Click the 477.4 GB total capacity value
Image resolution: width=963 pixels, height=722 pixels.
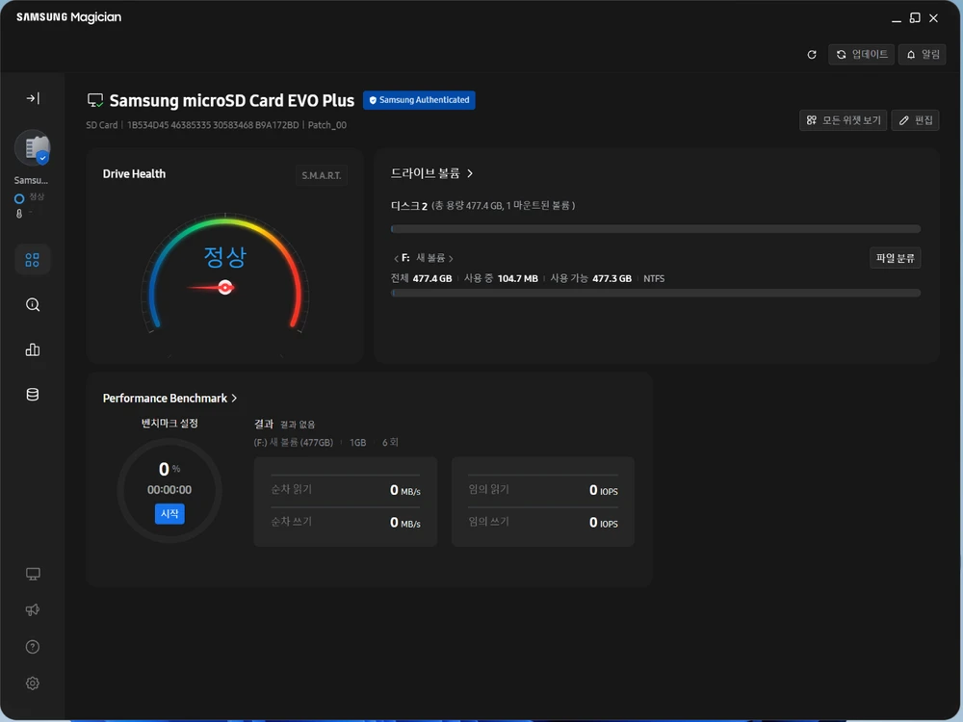coord(432,279)
